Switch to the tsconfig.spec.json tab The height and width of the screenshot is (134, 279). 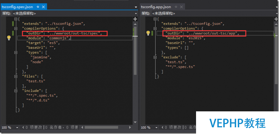pyautogui.click(x=17, y=7)
